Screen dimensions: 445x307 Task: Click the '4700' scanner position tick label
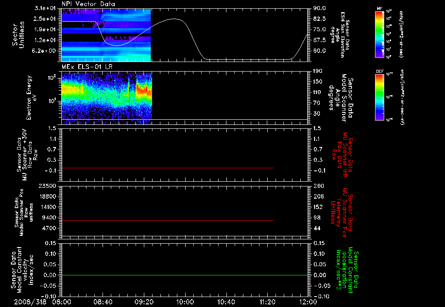click(x=49, y=228)
